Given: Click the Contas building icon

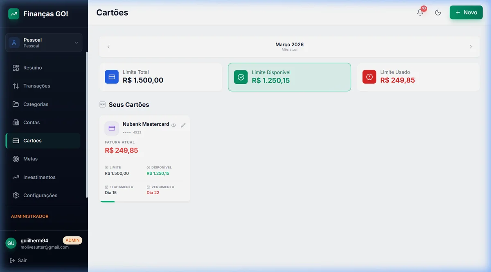Looking at the screenshot, I should [x=16, y=122].
